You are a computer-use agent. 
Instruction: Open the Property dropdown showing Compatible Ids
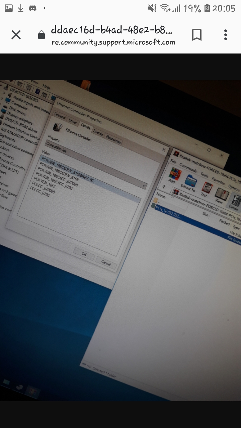[96, 165]
